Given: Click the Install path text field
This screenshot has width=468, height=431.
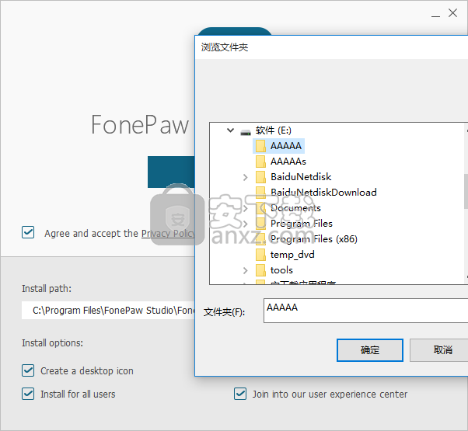Looking at the screenshot, I should point(108,311).
